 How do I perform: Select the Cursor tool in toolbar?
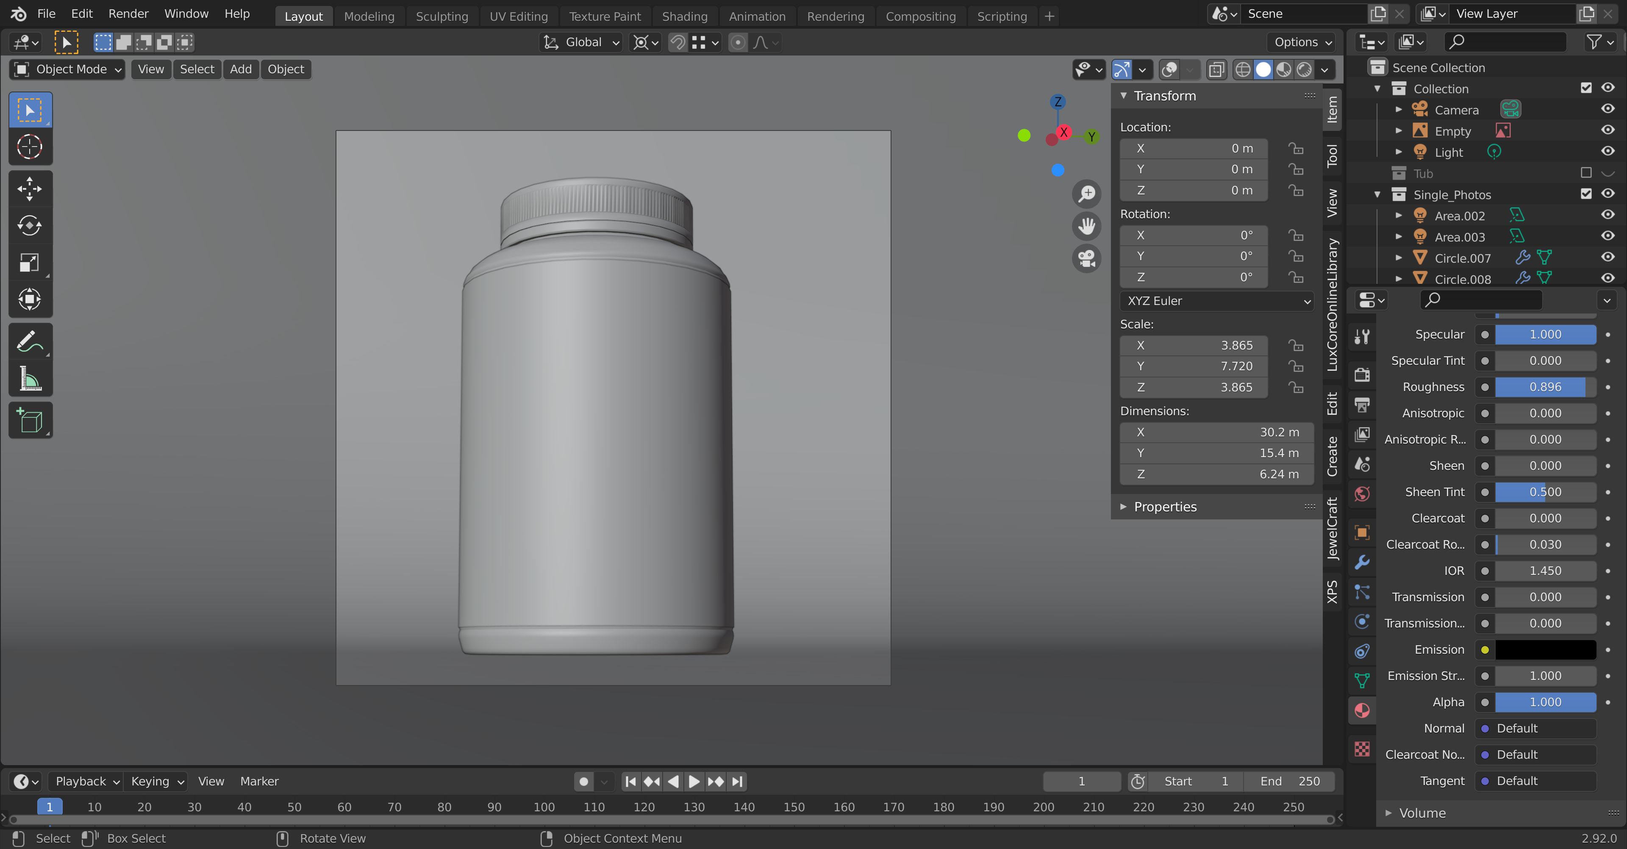(x=30, y=147)
